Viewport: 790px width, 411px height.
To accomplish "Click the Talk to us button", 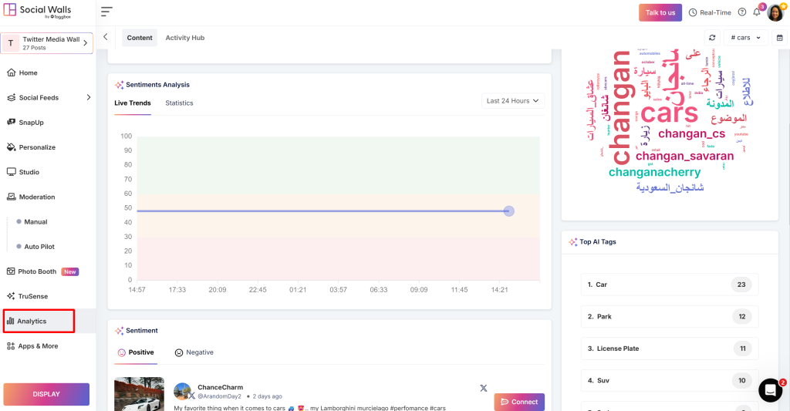I will [660, 12].
